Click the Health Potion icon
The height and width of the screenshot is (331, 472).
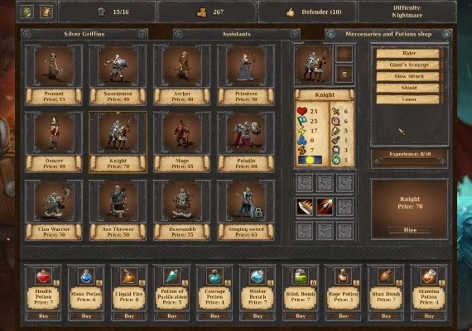(43, 276)
